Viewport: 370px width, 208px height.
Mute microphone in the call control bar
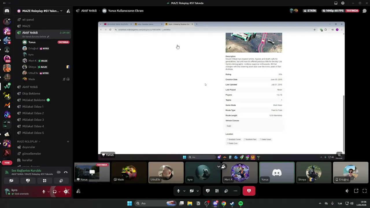pos(178,191)
